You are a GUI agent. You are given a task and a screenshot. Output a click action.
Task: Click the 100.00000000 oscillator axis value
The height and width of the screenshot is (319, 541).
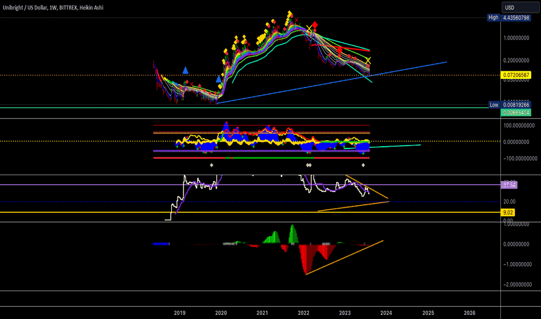(x=519, y=125)
